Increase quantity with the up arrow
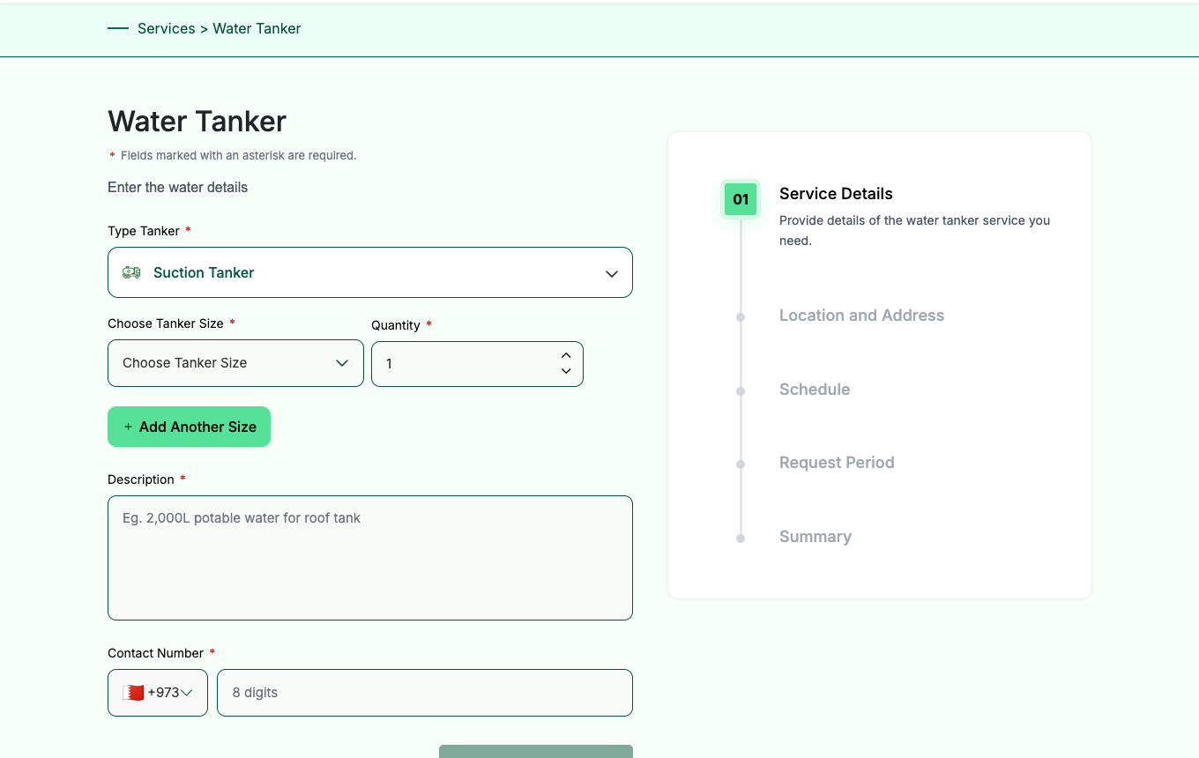 566,355
